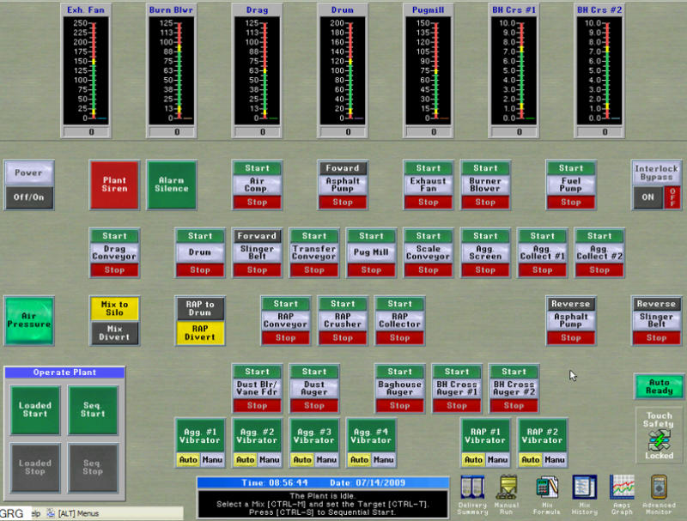Open the Mix Formula icon
Screen dimensions: 687x521
point(547,488)
